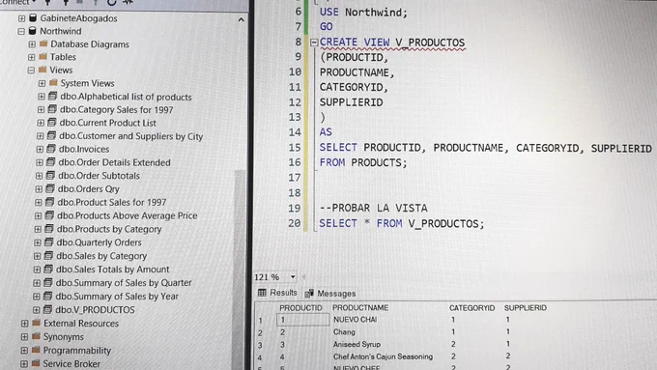Screen dimensions: 657x370
Task: Expand the Synonyms folder
Action: [x=24, y=337]
